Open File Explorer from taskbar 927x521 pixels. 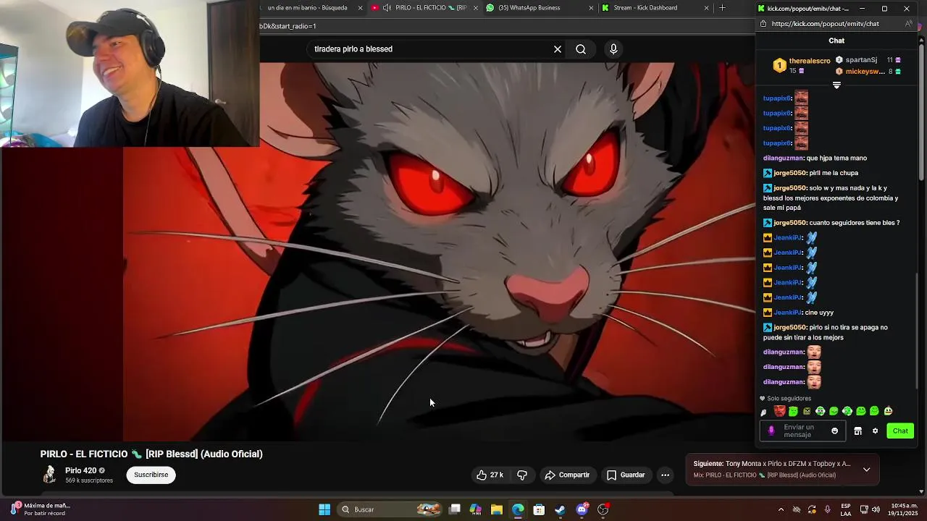click(497, 509)
